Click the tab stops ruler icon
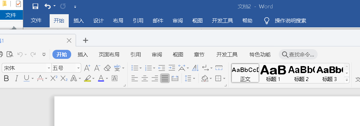Viewport: 360px width, 126px height. (219, 68)
